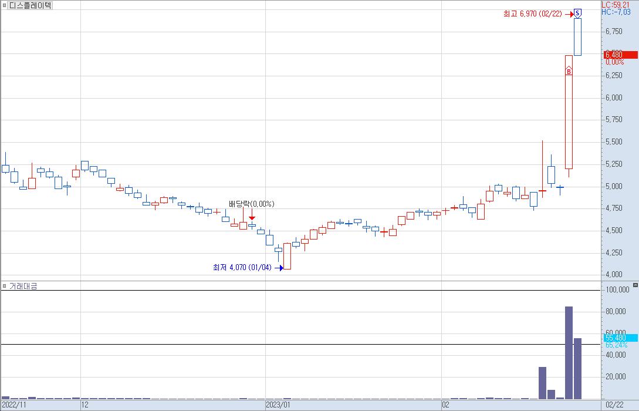Image resolution: width=639 pixels, height=411 pixels.
Task: Click the HC:-7.03 indicator text
Action: pos(616,12)
